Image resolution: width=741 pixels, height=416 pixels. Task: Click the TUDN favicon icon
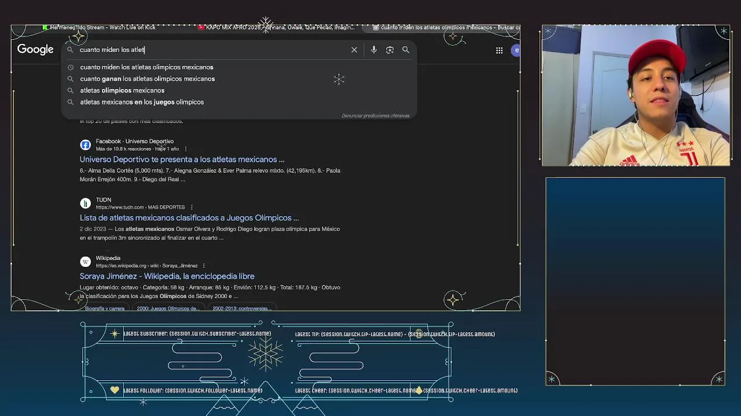pyautogui.click(x=85, y=203)
